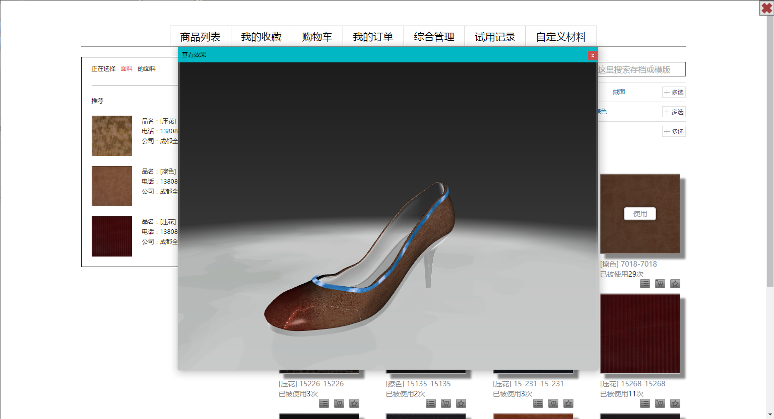
Task: Close the 查看效果 preview dialog
Action: point(593,55)
